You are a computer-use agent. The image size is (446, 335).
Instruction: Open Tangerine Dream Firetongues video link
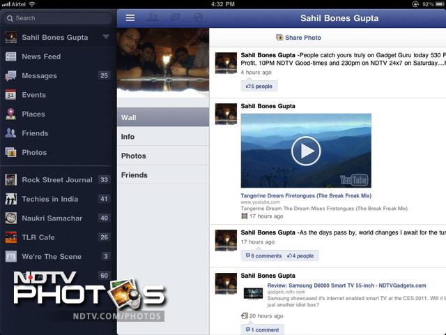(306, 195)
